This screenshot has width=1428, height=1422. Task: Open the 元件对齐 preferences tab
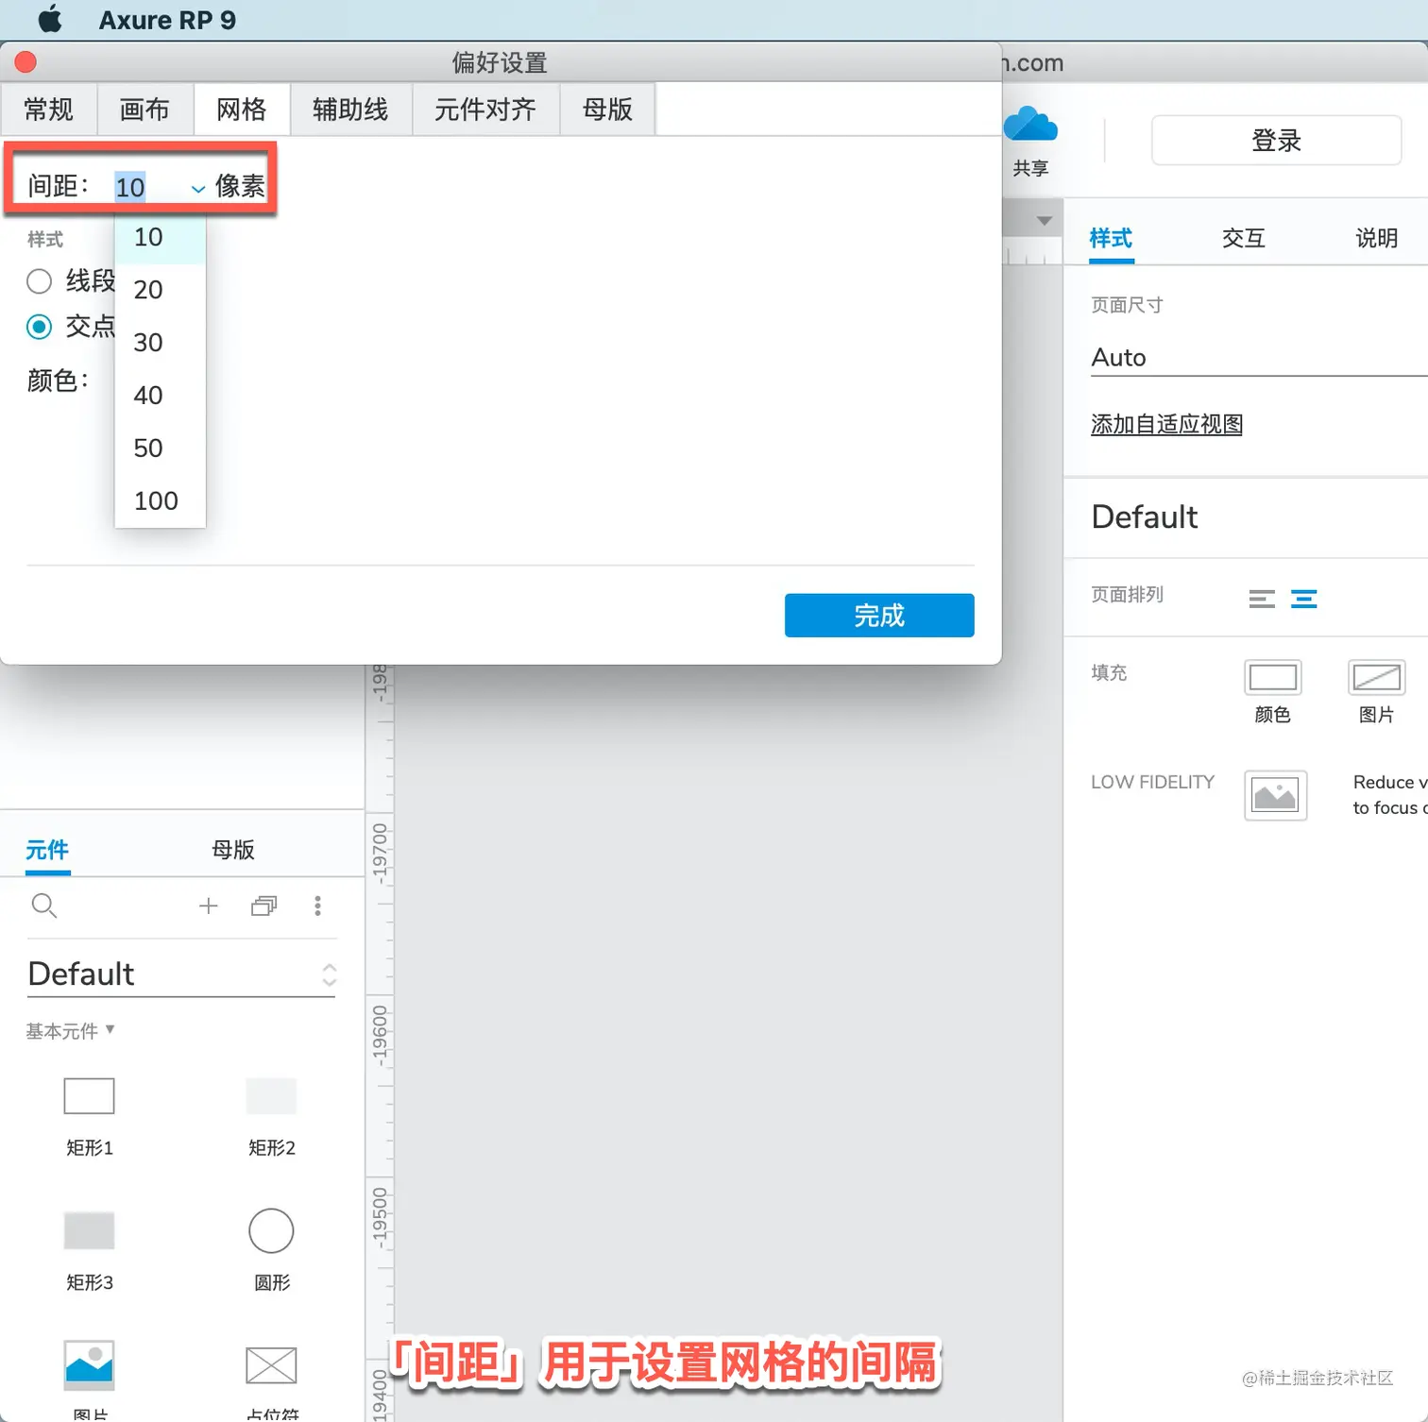pyautogui.click(x=485, y=110)
